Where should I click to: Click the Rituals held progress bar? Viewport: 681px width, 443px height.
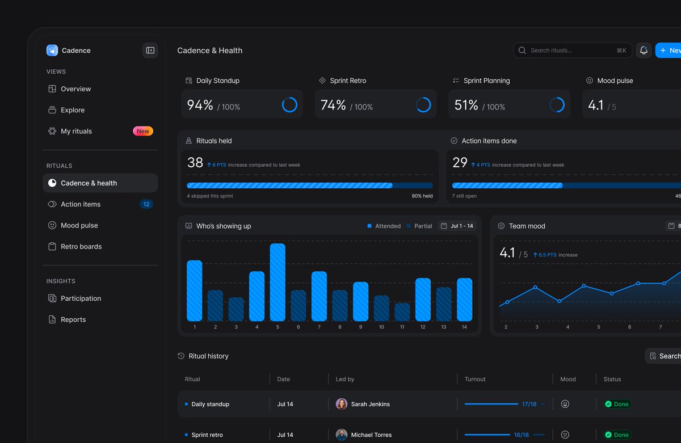pyautogui.click(x=310, y=185)
